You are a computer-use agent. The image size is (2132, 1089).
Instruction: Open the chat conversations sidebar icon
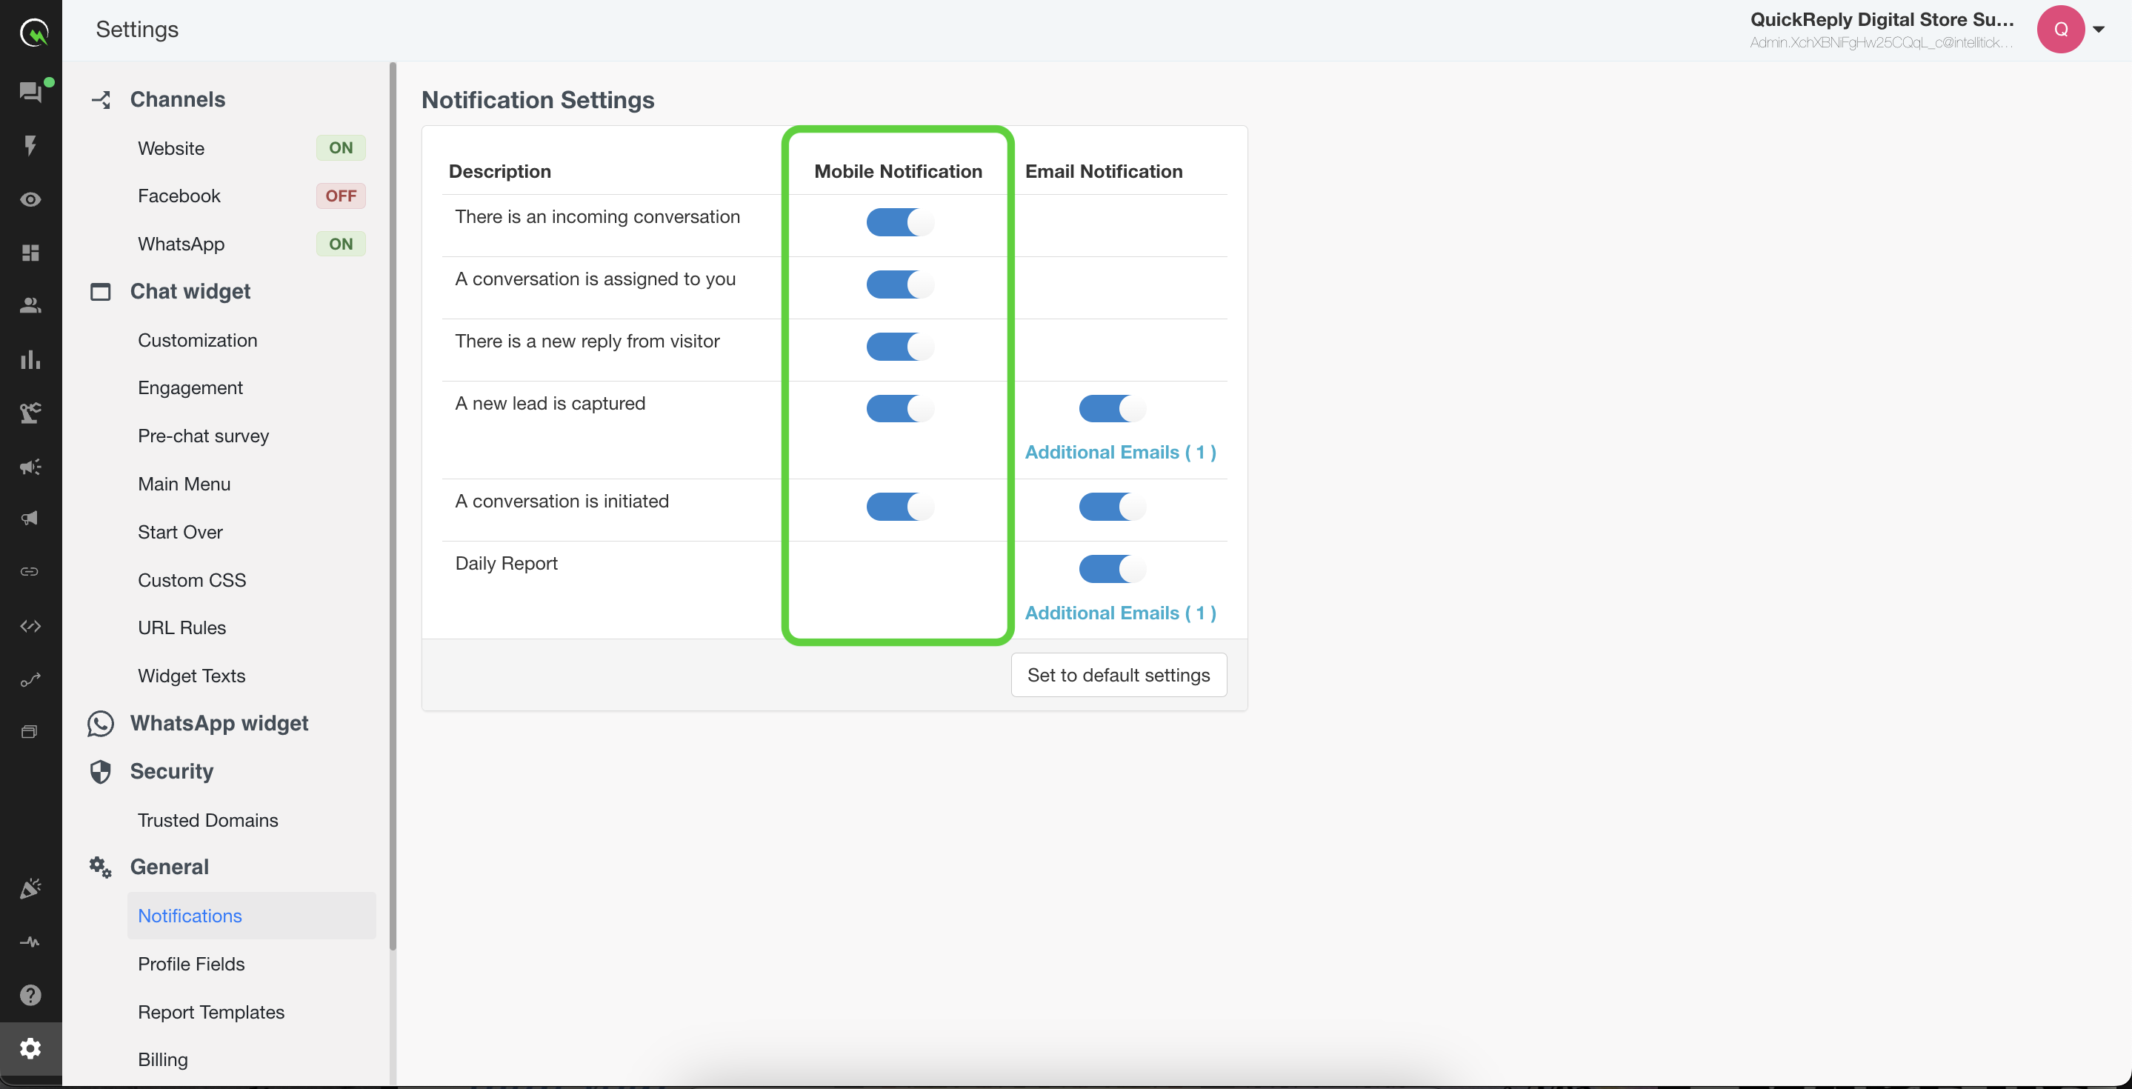30,92
